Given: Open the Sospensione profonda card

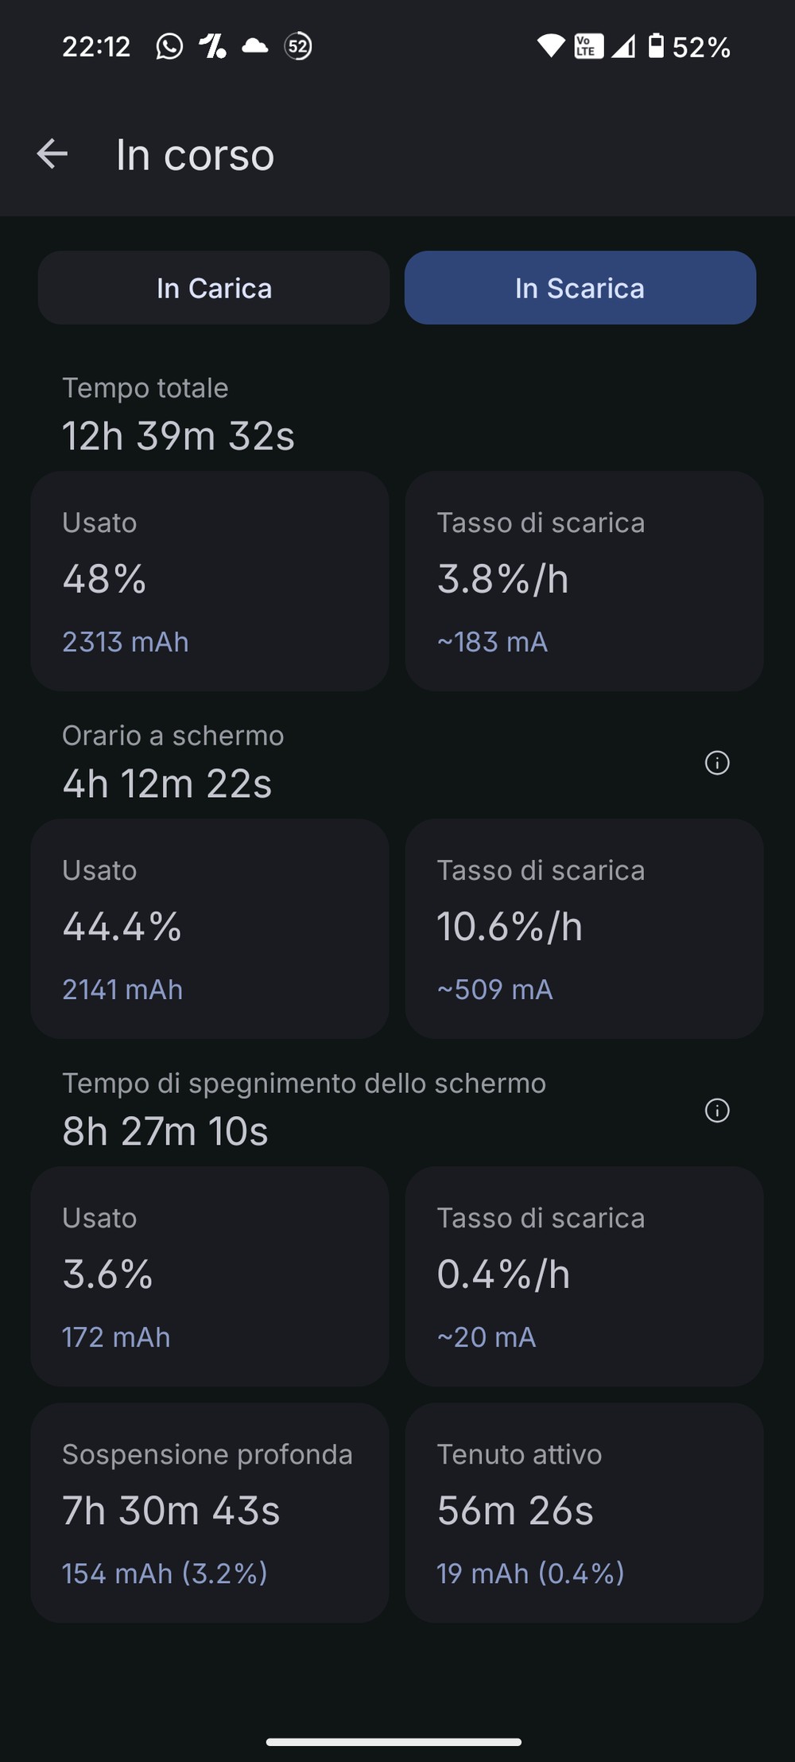Looking at the screenshot, I should point(210,1513).
